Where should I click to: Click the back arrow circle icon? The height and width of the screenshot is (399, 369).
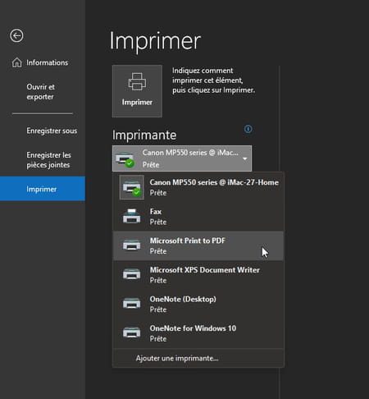16,35
